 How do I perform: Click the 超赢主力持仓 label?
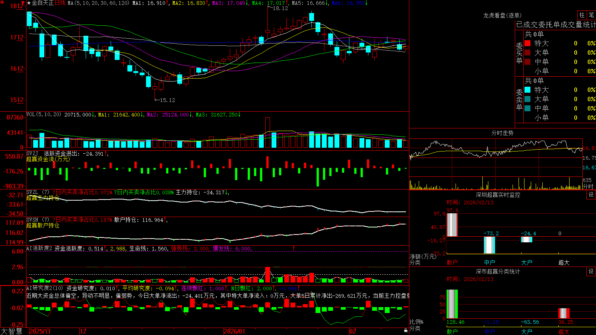[x=43, y=198]
